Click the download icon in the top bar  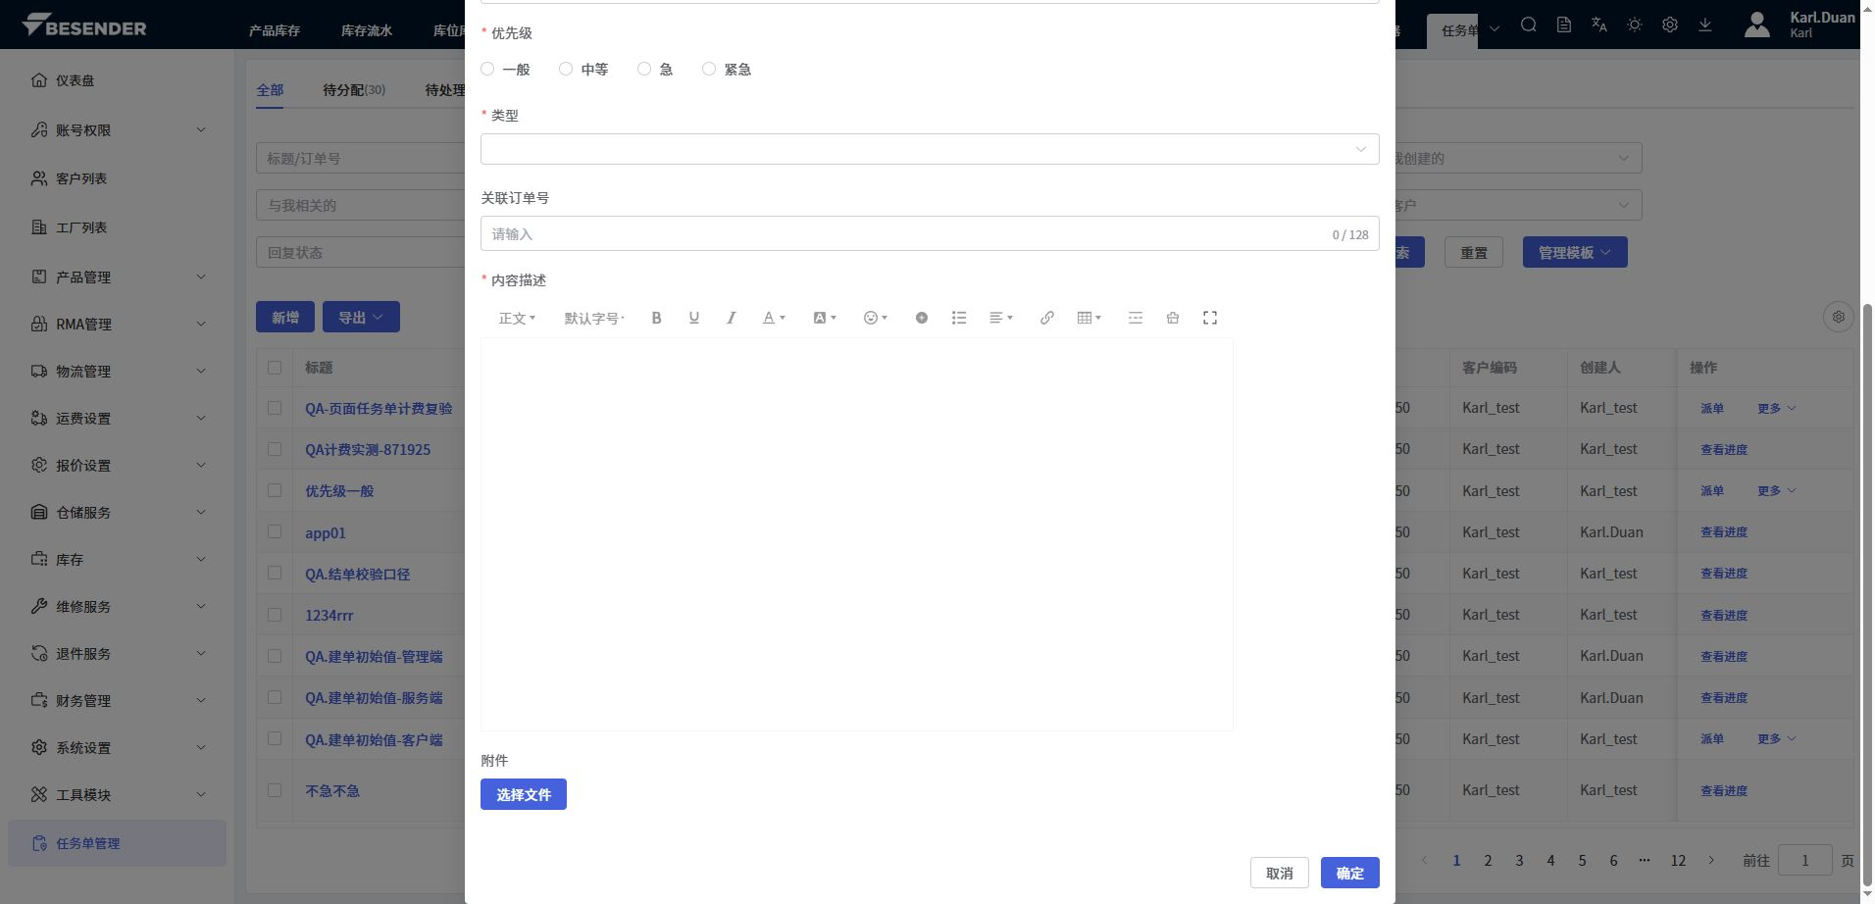[1705, 25]
